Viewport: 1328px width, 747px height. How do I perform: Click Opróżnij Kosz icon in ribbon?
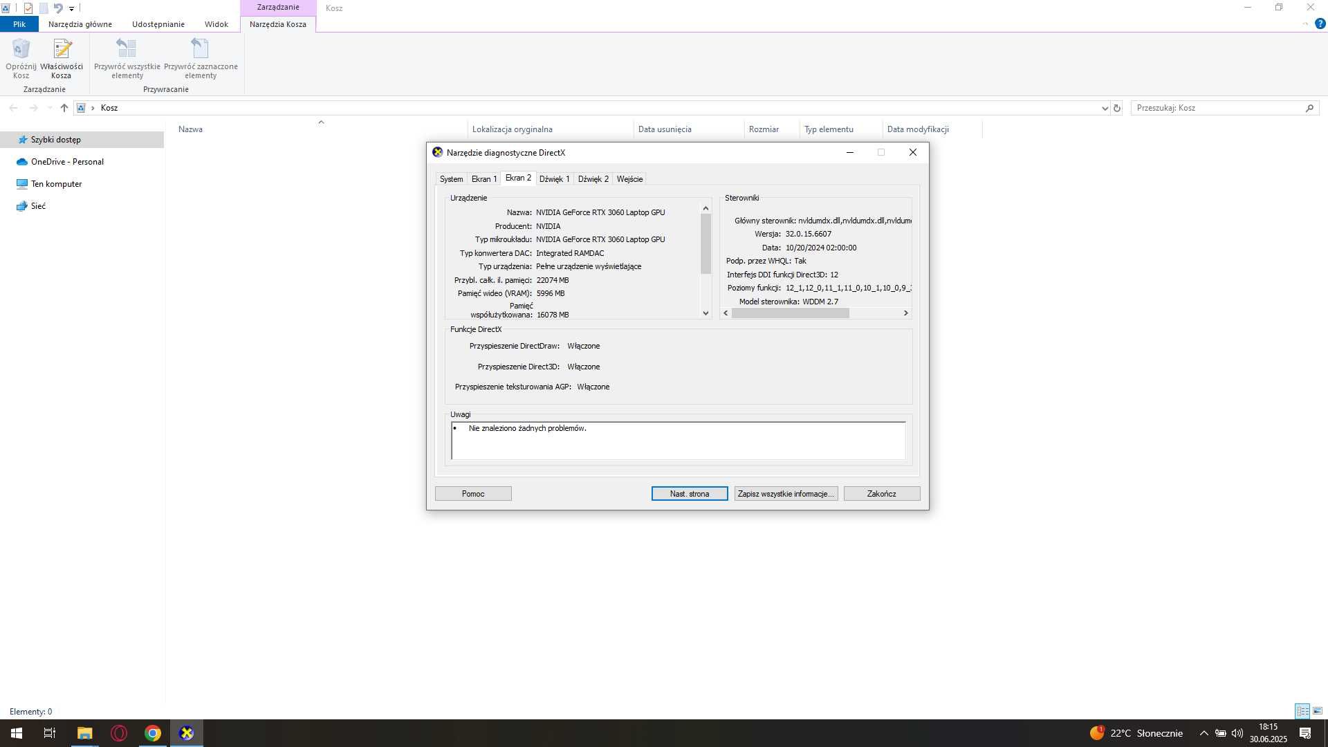click(x=21, y=59)
